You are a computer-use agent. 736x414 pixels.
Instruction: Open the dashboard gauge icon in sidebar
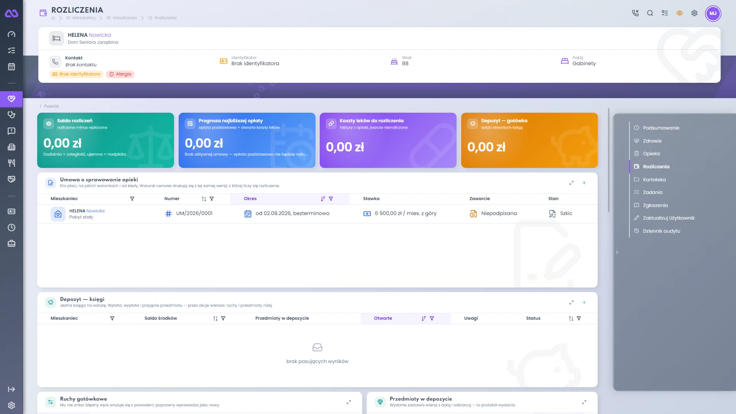tap(11, 34)
